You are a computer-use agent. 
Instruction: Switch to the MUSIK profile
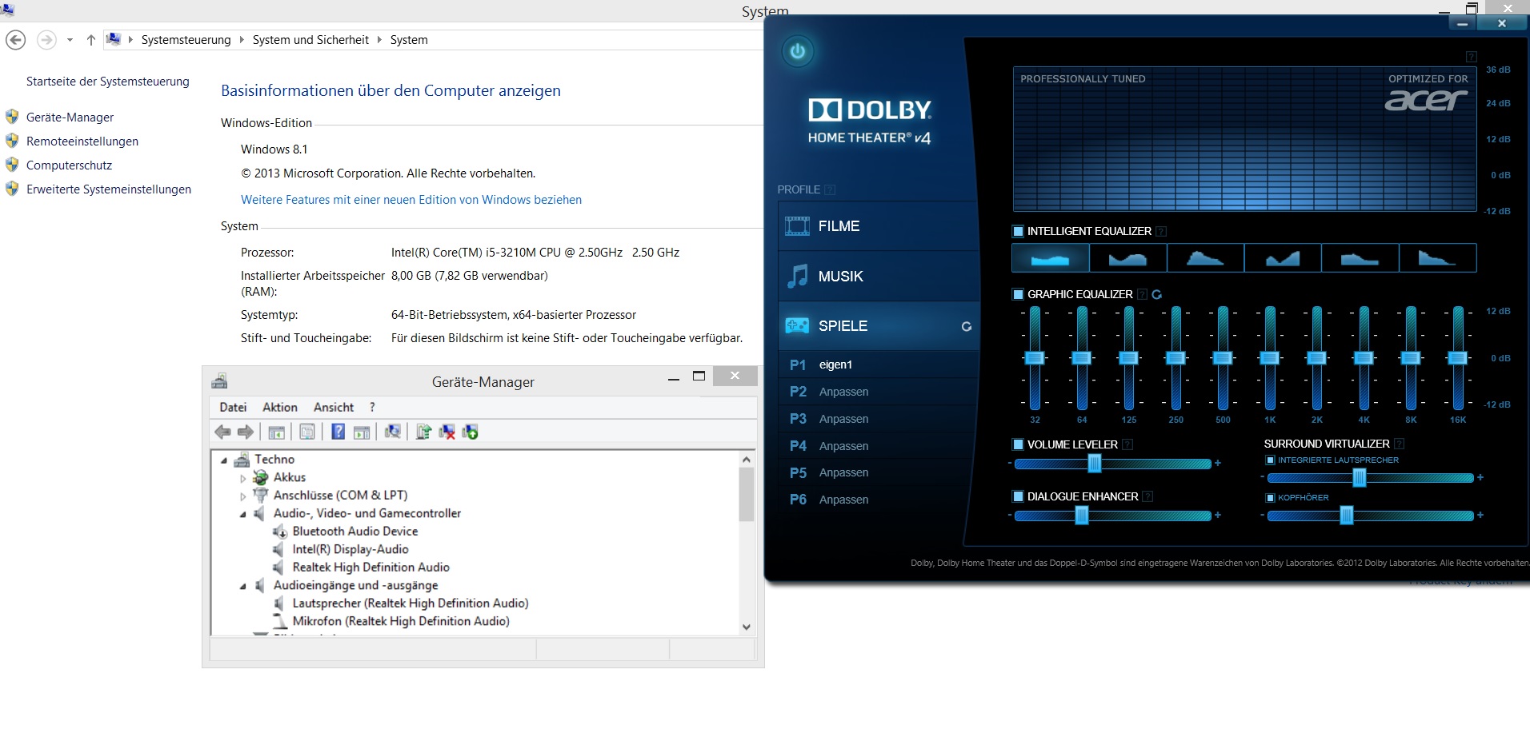click(x=840, y=277)
